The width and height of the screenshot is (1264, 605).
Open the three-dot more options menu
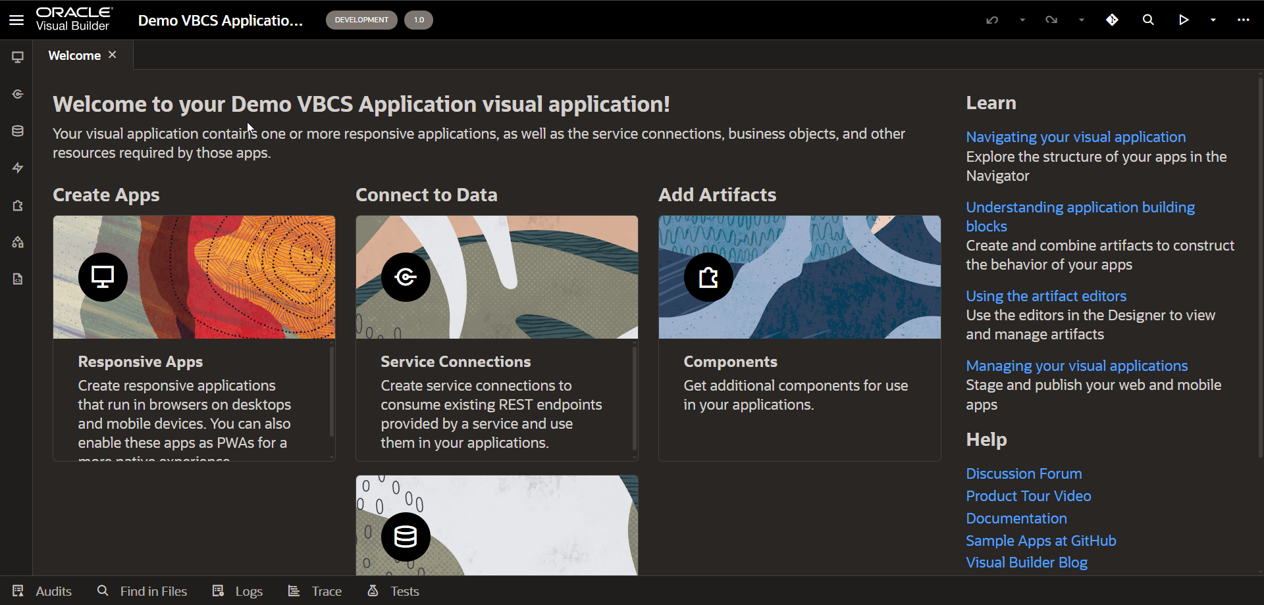pos(1243,20)
